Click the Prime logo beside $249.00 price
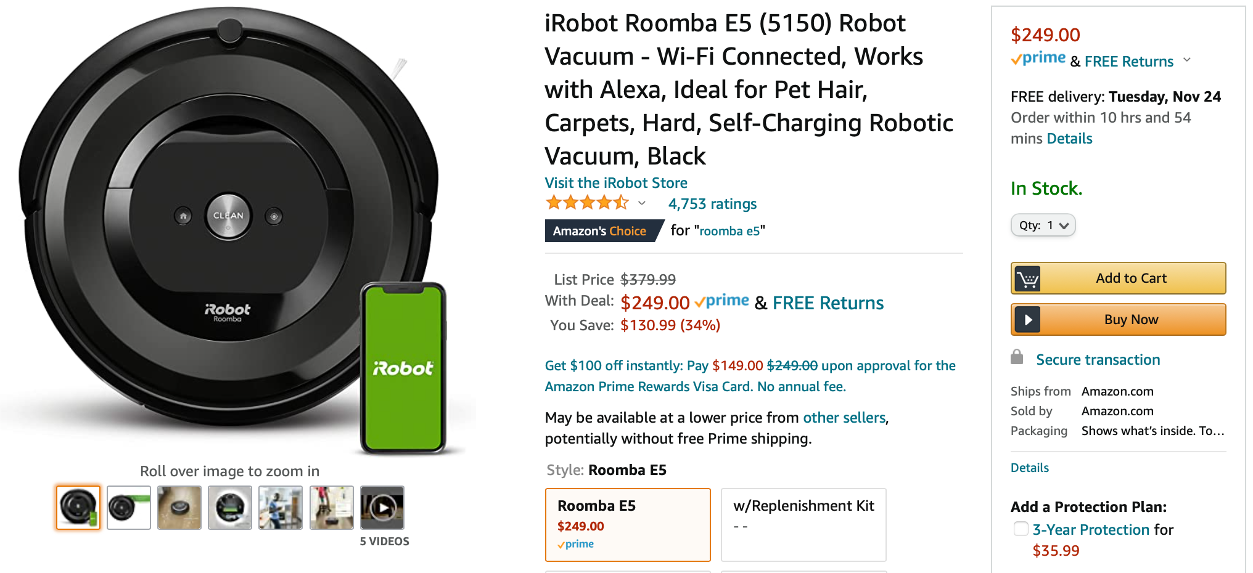Screen dimensions: 1253x573 [1039, 59]
